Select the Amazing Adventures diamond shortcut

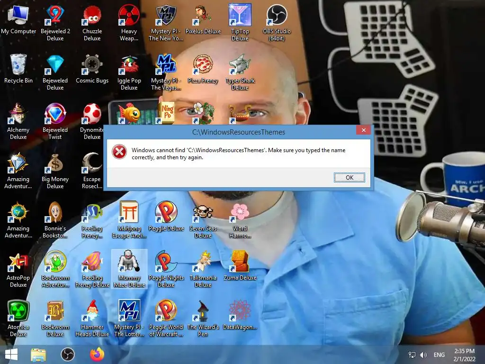[x=18, y=171]
